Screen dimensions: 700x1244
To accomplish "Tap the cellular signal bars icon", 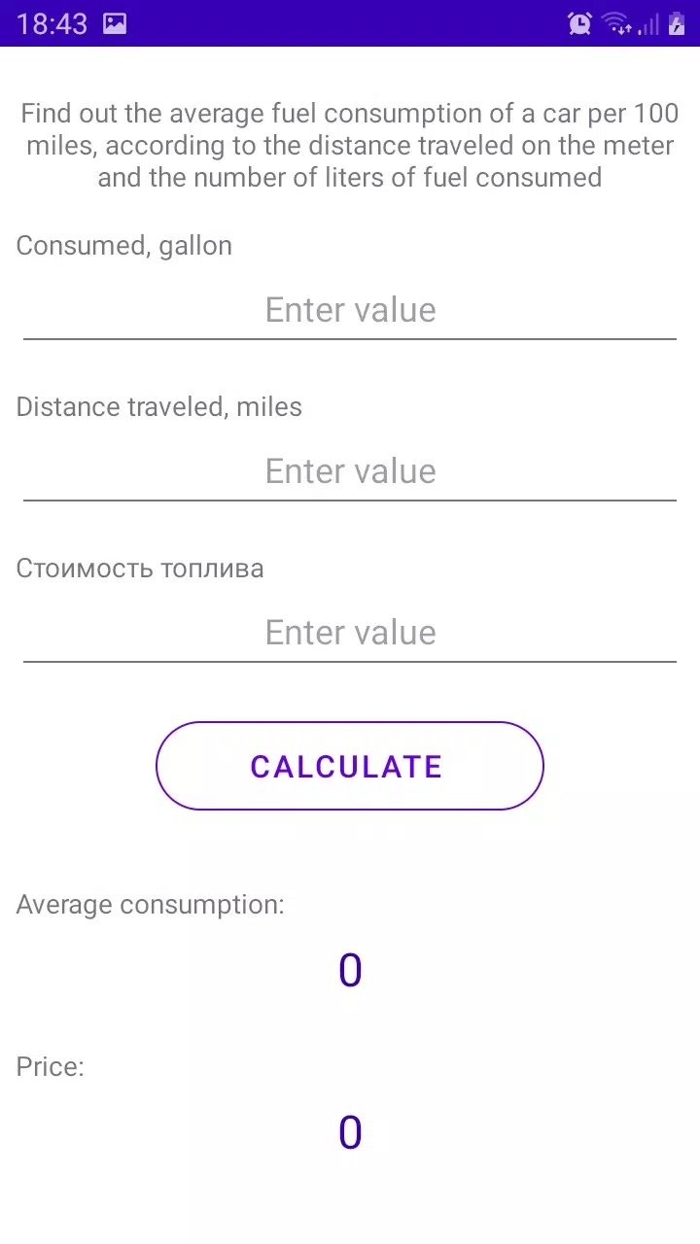I will 648,24.
